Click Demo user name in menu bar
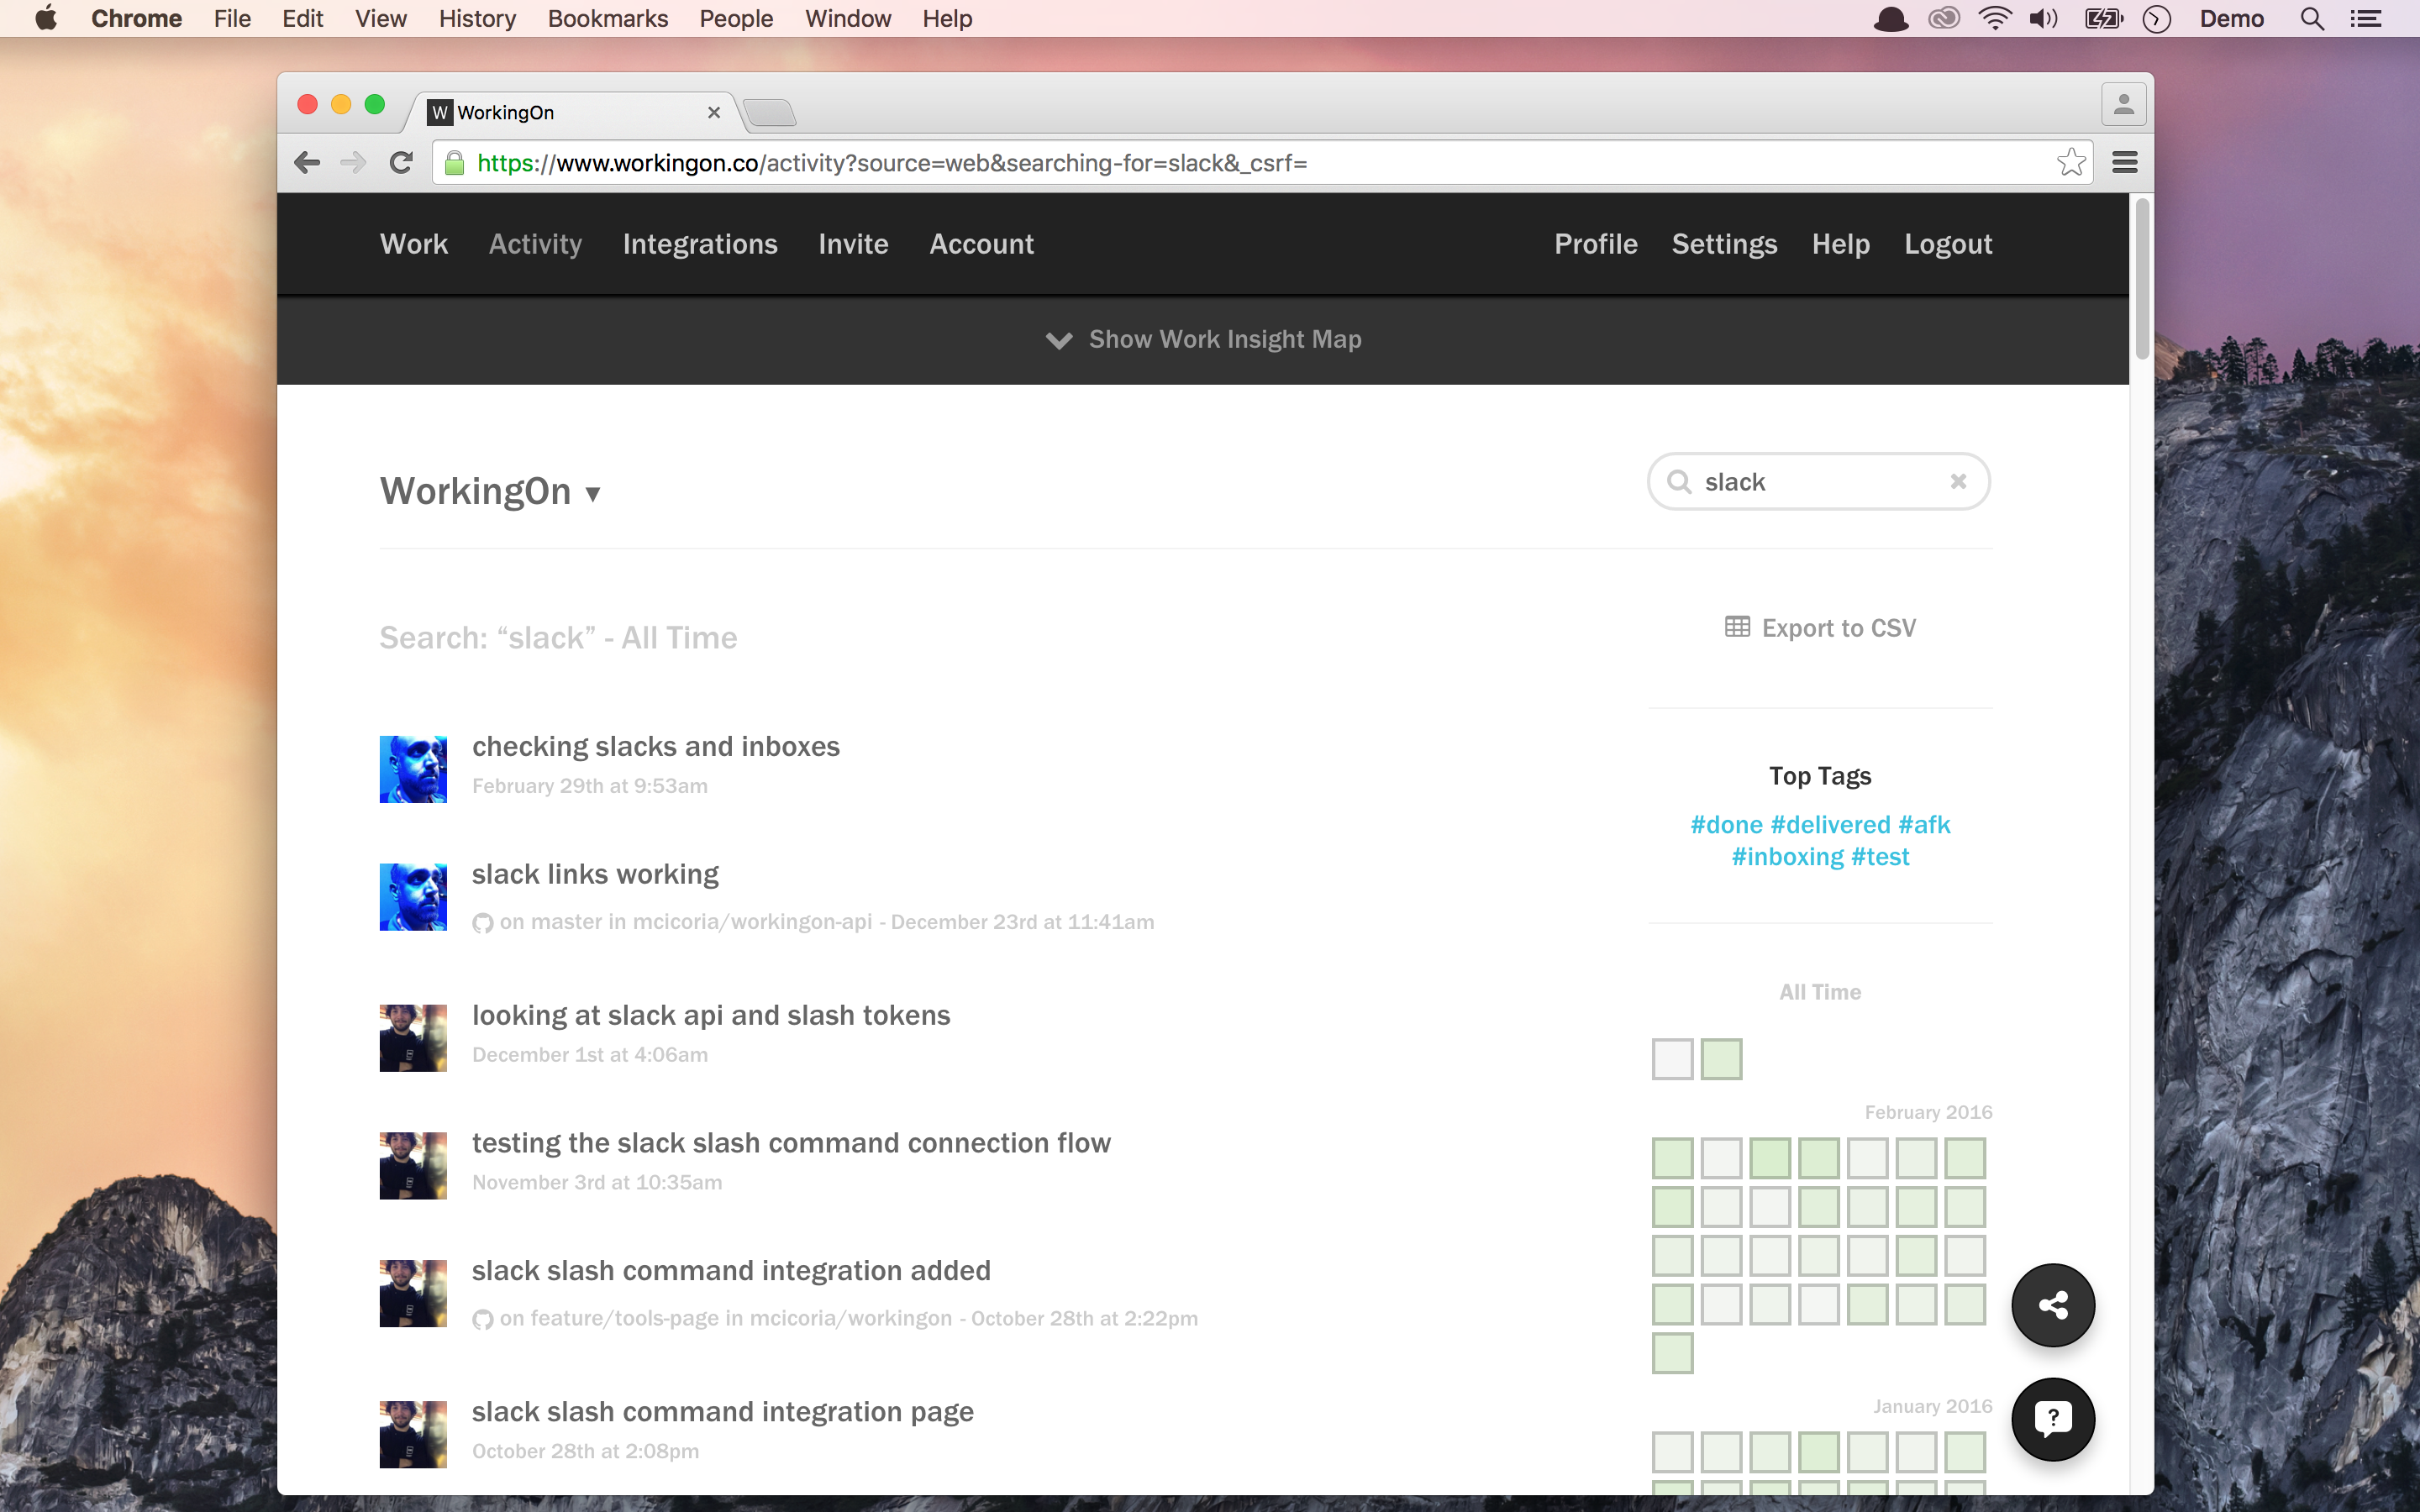 pos(2231,18)
